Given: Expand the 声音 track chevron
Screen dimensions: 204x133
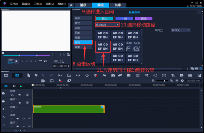Looking at the screenshot, I should [23, 119].
